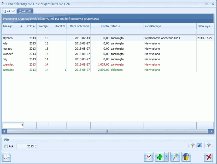Click the calculation date 2013-02-14
The height and width of the screenshot is (164, 217).
pos(82,38)
